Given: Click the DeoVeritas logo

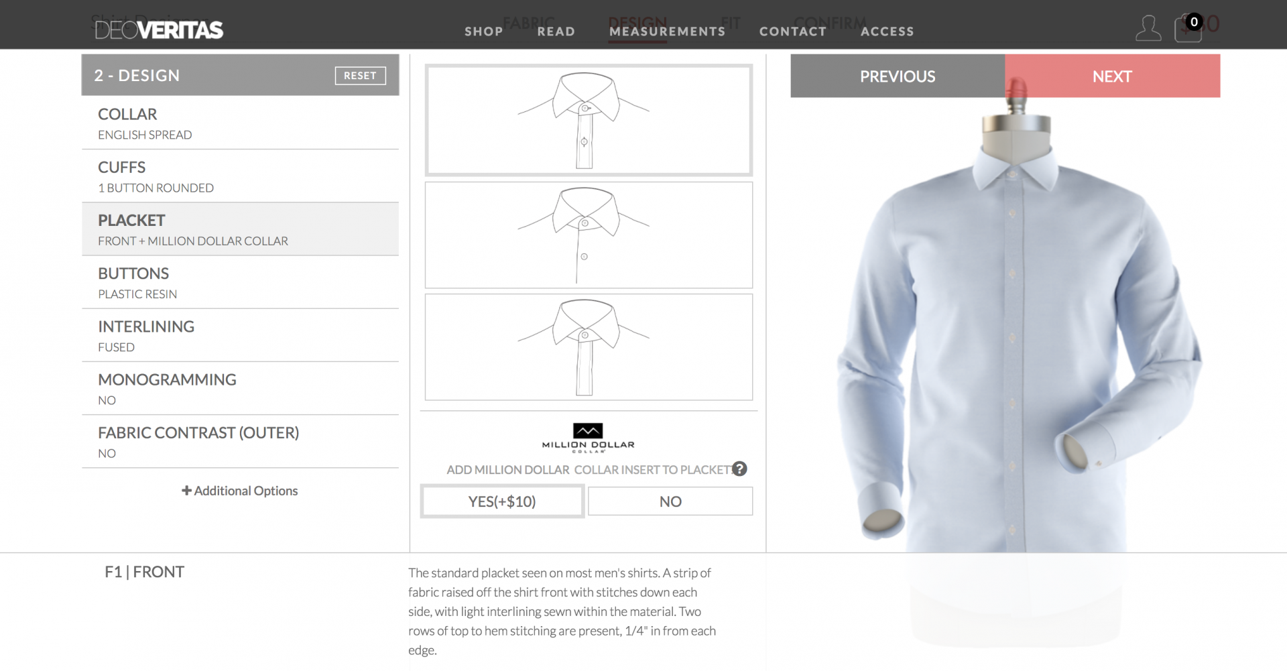Looking at the screenshot, I should [x=159, y=30].
